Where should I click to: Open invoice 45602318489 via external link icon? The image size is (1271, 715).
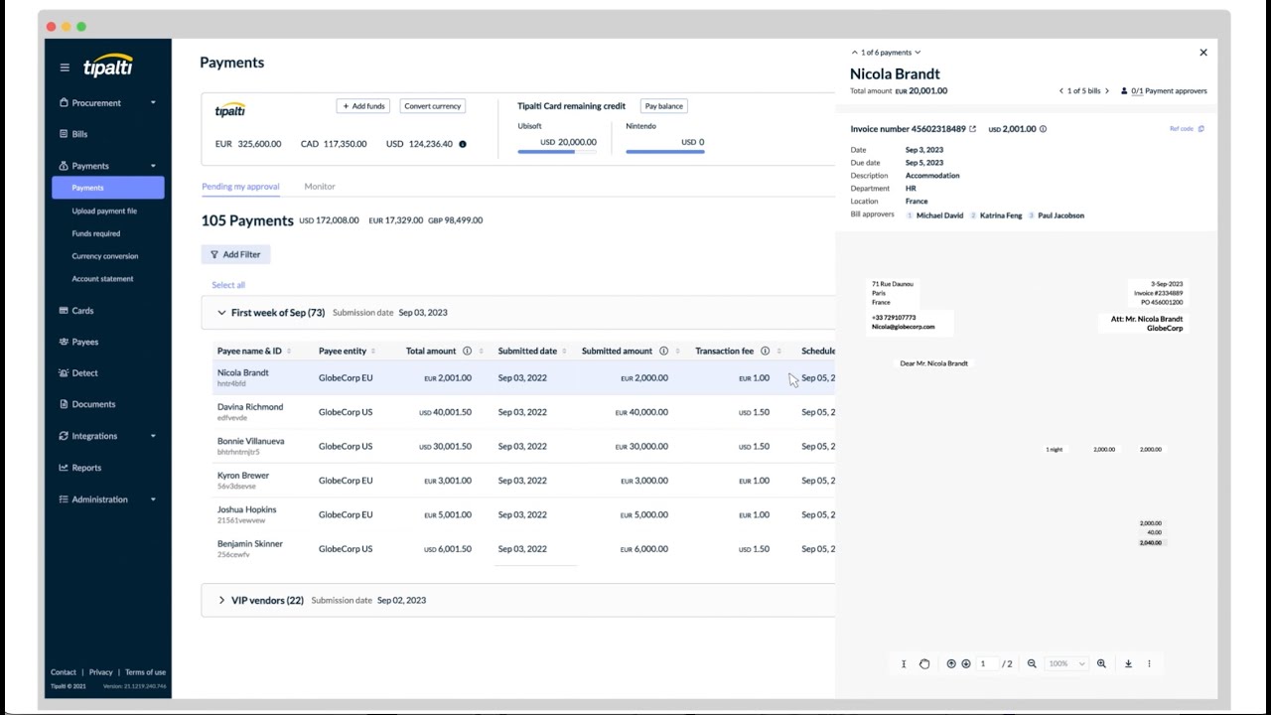point(971,128)
